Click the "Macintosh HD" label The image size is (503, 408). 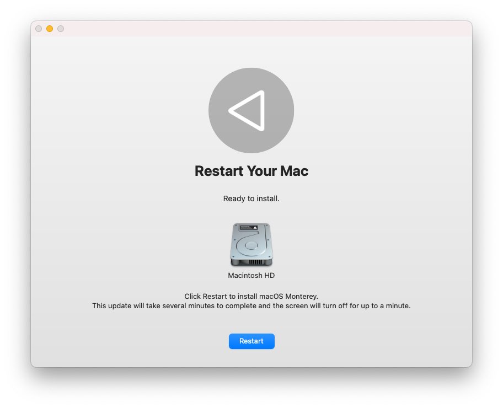251,276
